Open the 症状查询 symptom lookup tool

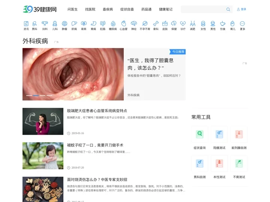pyautogui.click(x=200, y=134)
